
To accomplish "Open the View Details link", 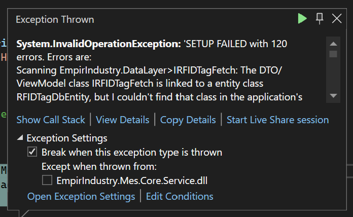I will [x=122, y=120].
